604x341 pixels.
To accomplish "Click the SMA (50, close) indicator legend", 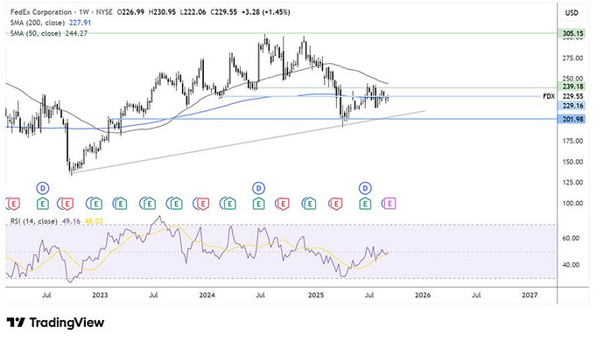I will [35, 33].
